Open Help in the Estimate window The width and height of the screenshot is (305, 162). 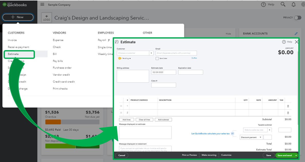pos(287,42)
